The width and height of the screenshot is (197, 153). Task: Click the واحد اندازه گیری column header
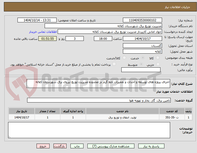pos(73,111)
